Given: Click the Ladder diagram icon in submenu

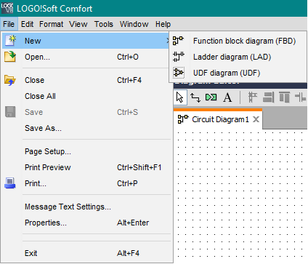Looking at the screenshot, I should 179,57.
